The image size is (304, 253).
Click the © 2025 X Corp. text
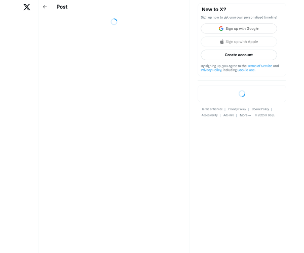click(264, 115)
